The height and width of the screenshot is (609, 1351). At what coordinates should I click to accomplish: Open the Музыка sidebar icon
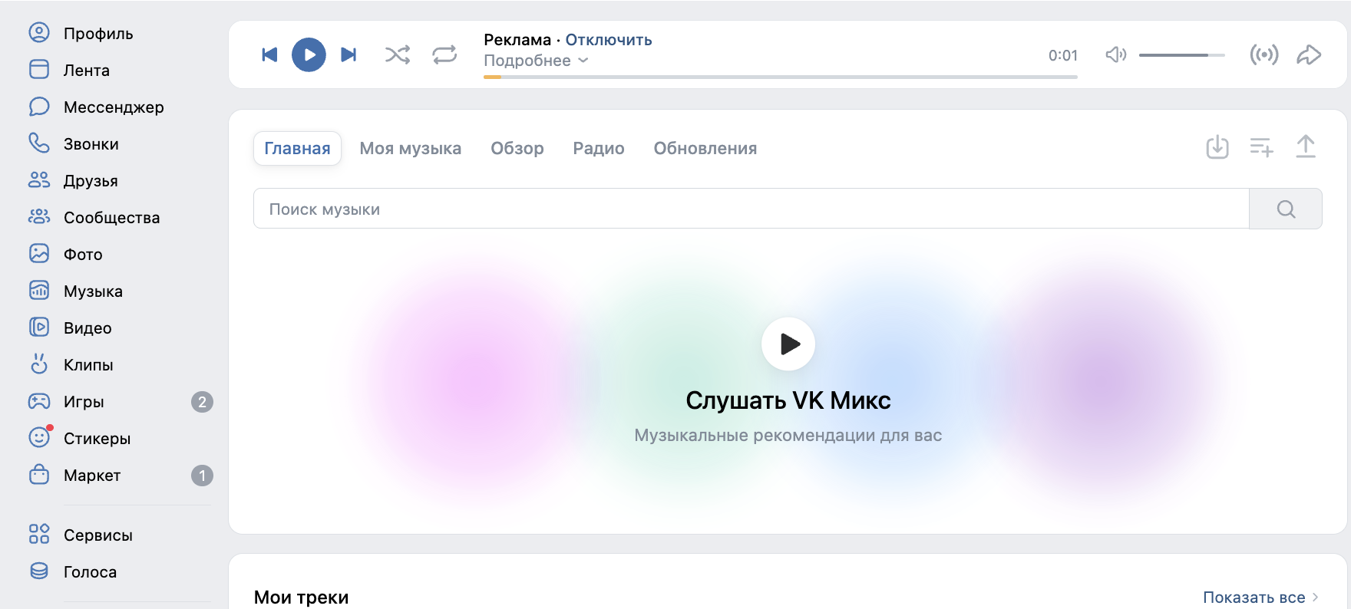click(x=39, y=290)
